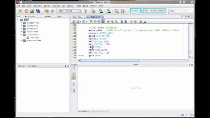
Task: Click the Source view editor toolbar icon
Action: pos(74,21)
